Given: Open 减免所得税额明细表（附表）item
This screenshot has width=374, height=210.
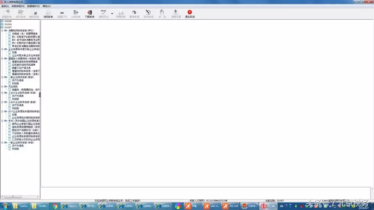Looking at the screenshot, I should click(26, 127).
